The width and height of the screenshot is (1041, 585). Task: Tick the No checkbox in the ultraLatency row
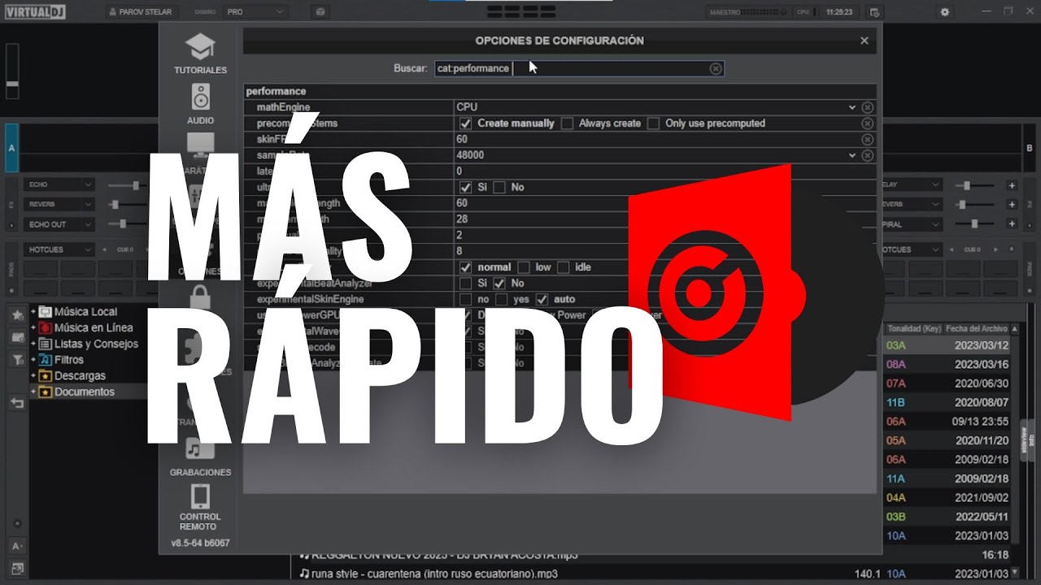(499, 187)
